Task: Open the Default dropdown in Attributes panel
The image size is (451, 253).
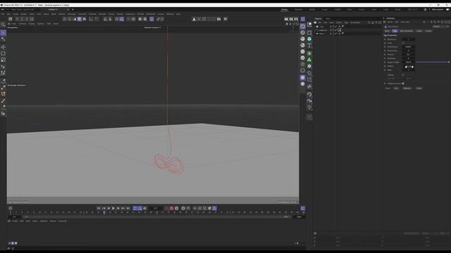Action: tap(440, 27)
